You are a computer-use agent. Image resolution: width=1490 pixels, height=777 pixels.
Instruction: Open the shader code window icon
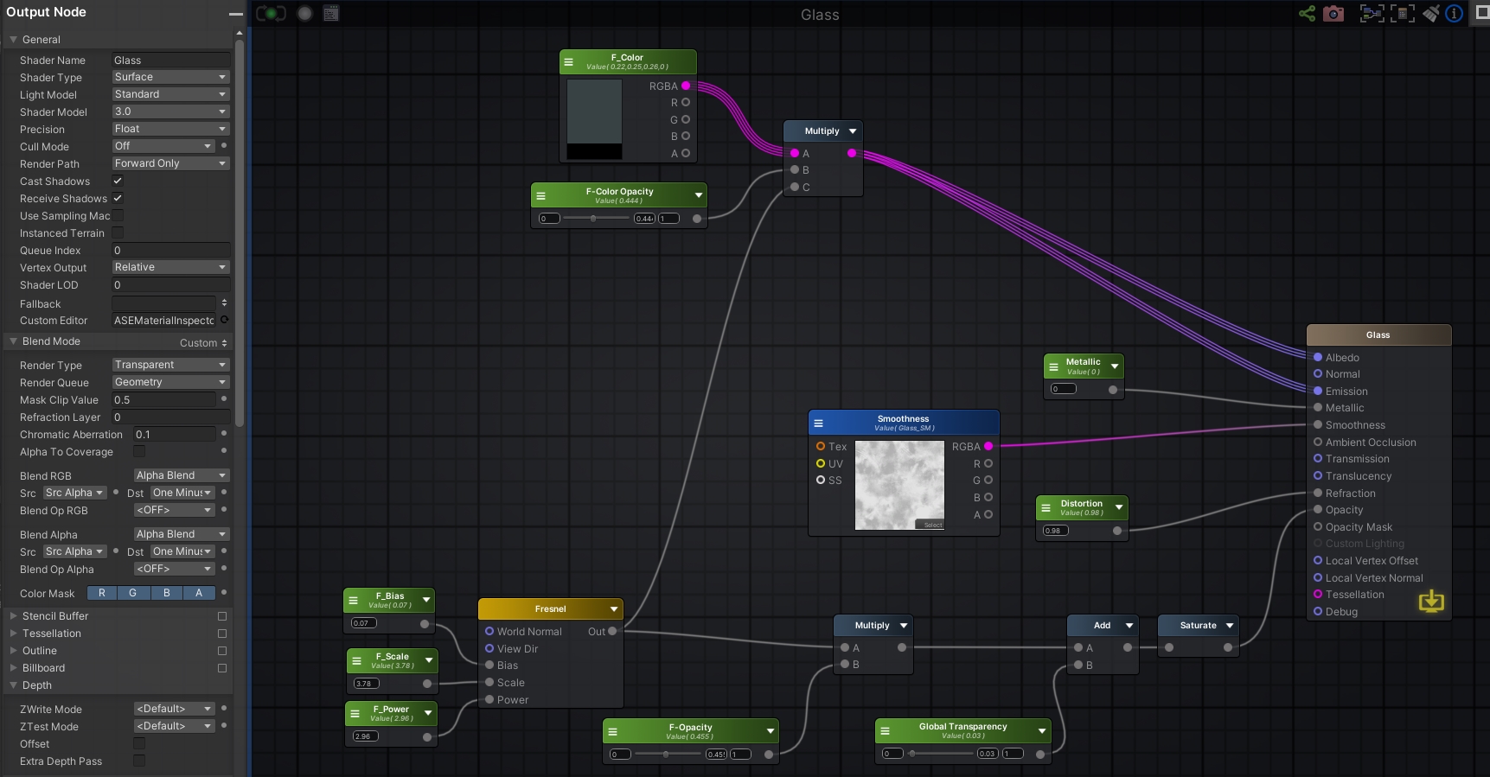(x=331, y=14)
